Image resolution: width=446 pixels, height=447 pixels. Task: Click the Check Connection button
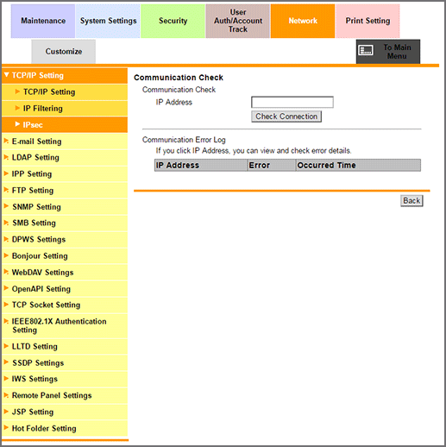point(286,116)
